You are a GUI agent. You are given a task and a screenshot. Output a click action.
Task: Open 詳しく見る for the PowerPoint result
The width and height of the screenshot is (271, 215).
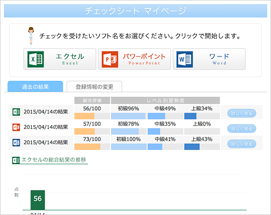242,128
